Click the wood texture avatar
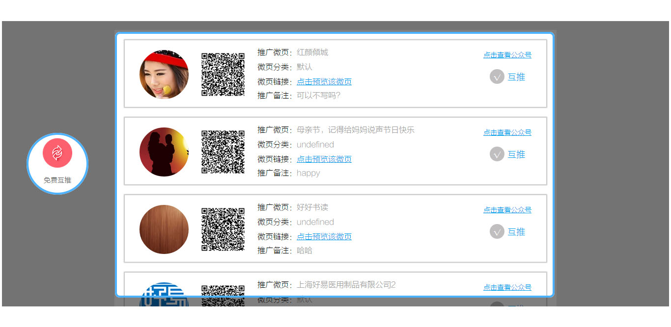The image size is (671, 327). coord(164,229)
